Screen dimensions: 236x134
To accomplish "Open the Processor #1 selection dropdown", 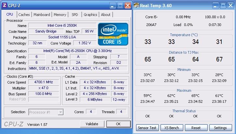I will 60,112.
